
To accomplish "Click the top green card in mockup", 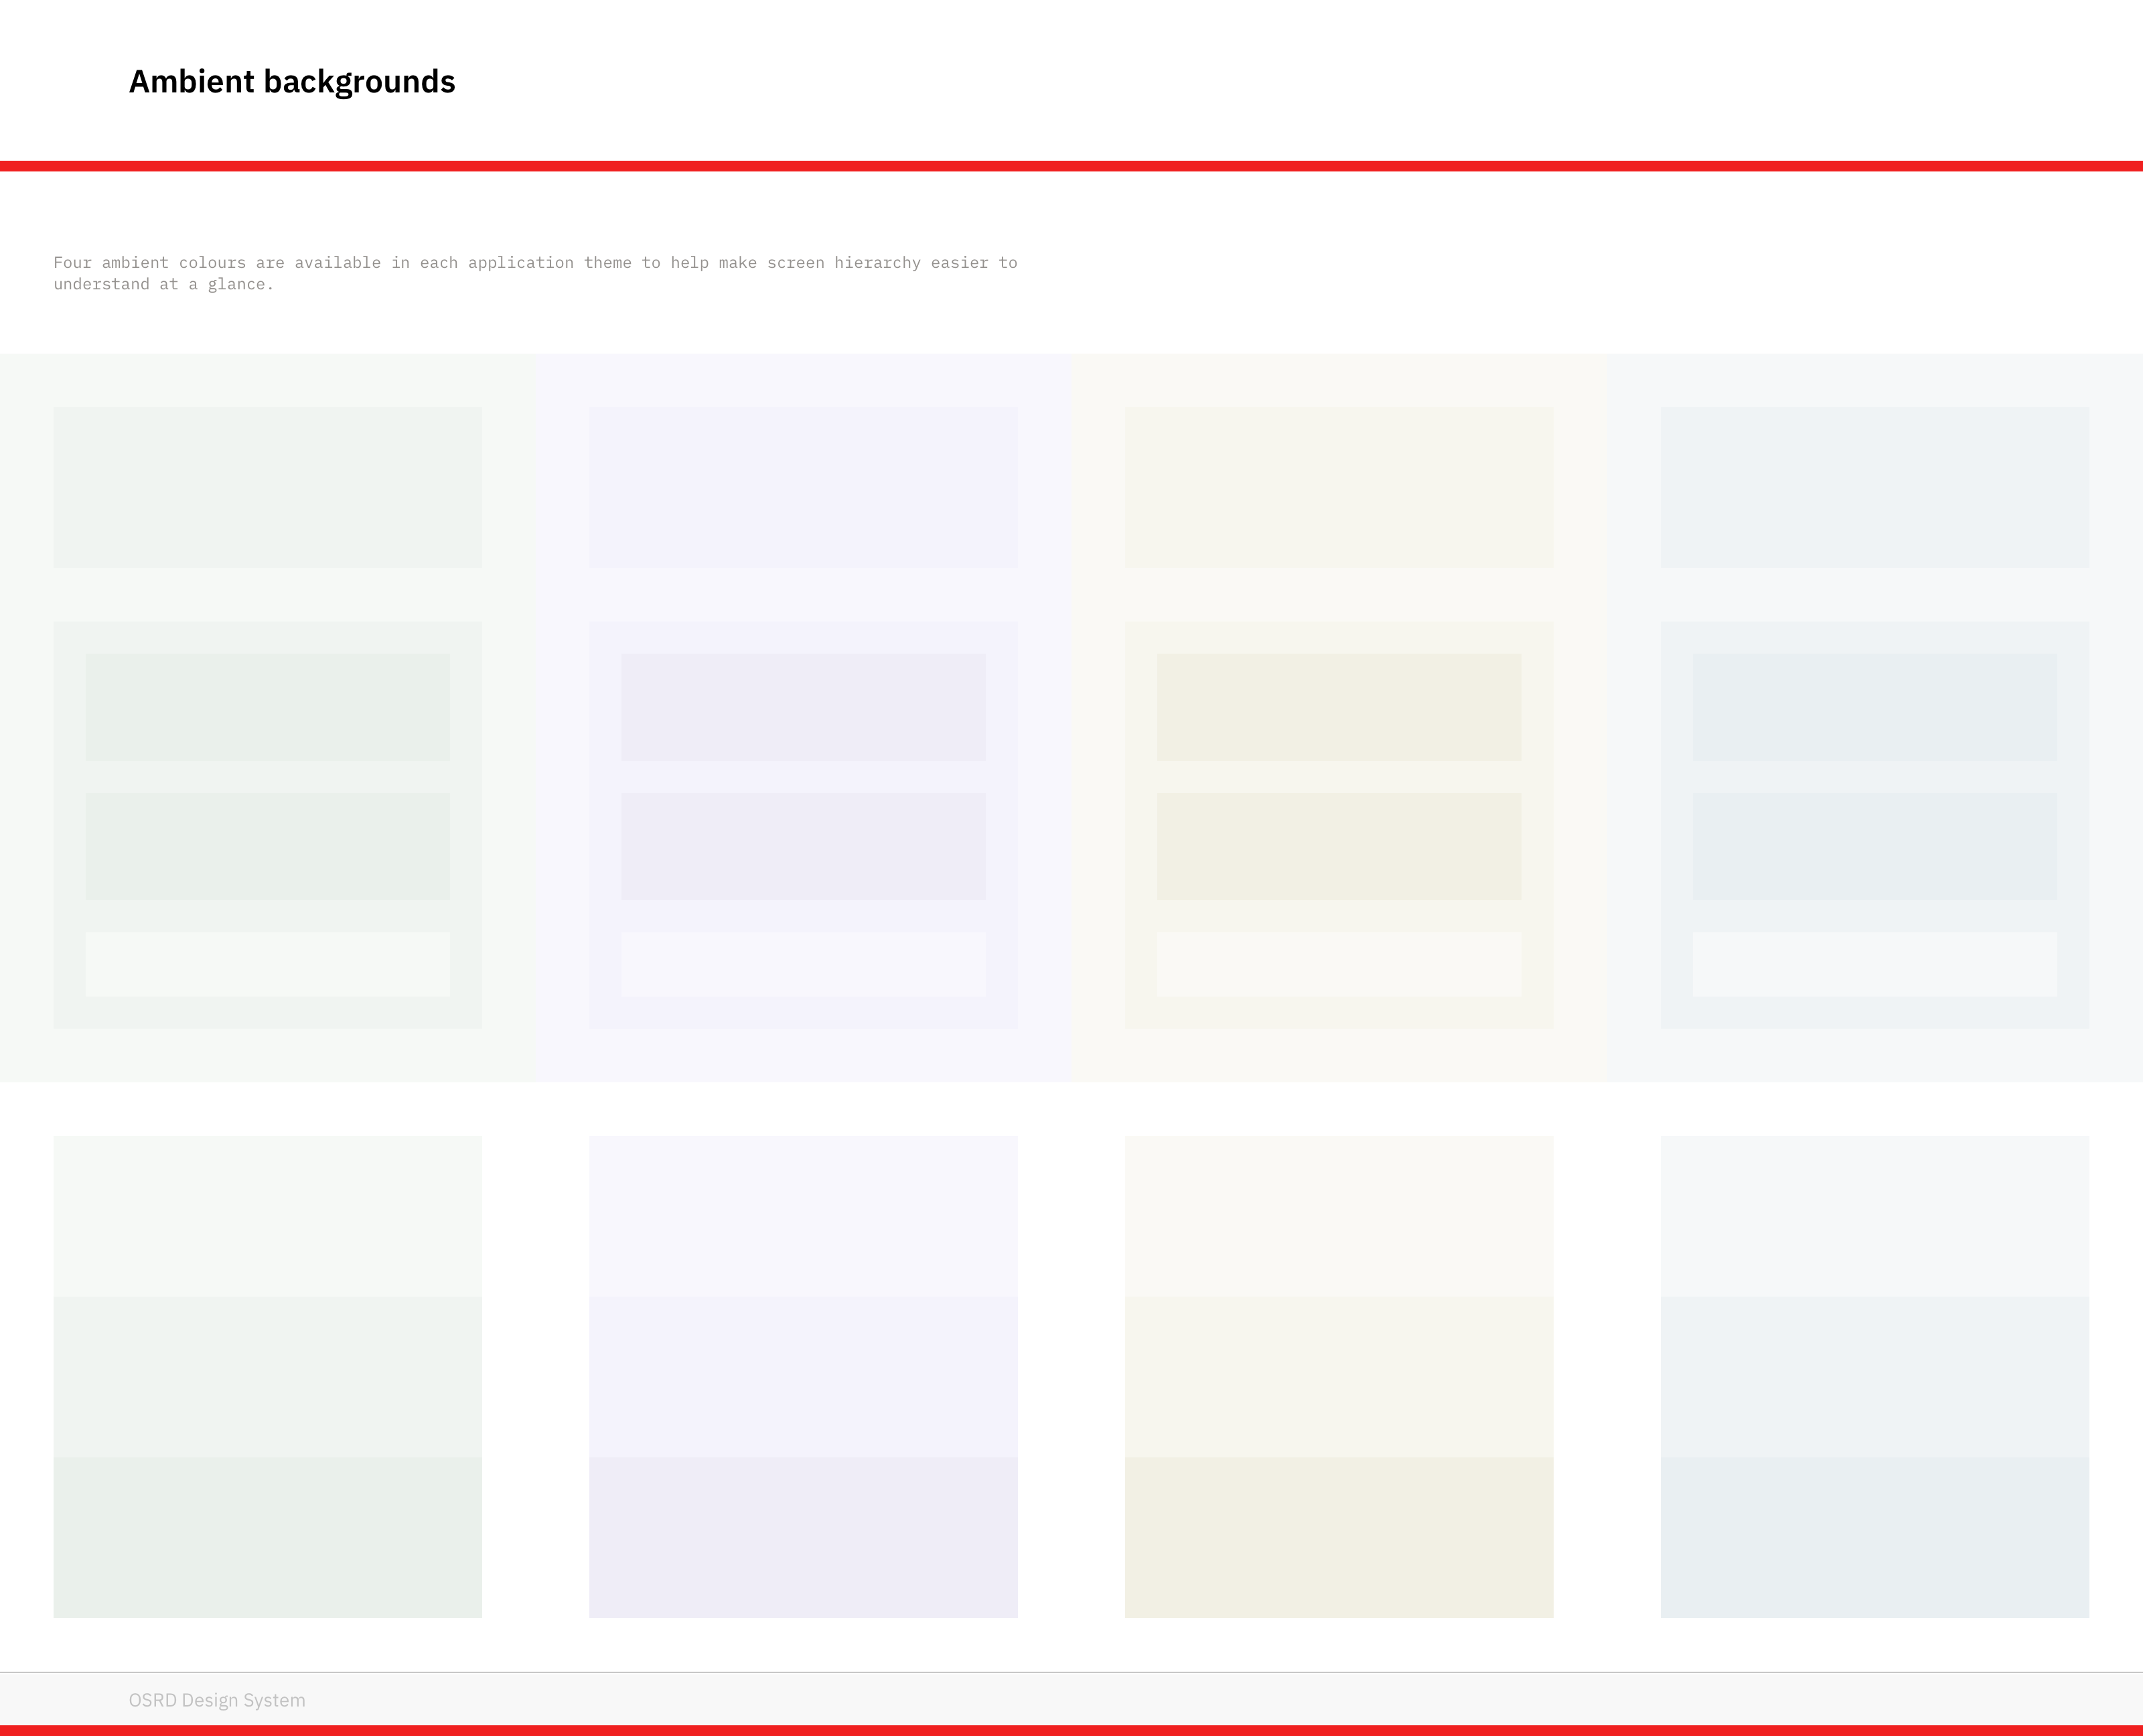I will tap(267, 487).
